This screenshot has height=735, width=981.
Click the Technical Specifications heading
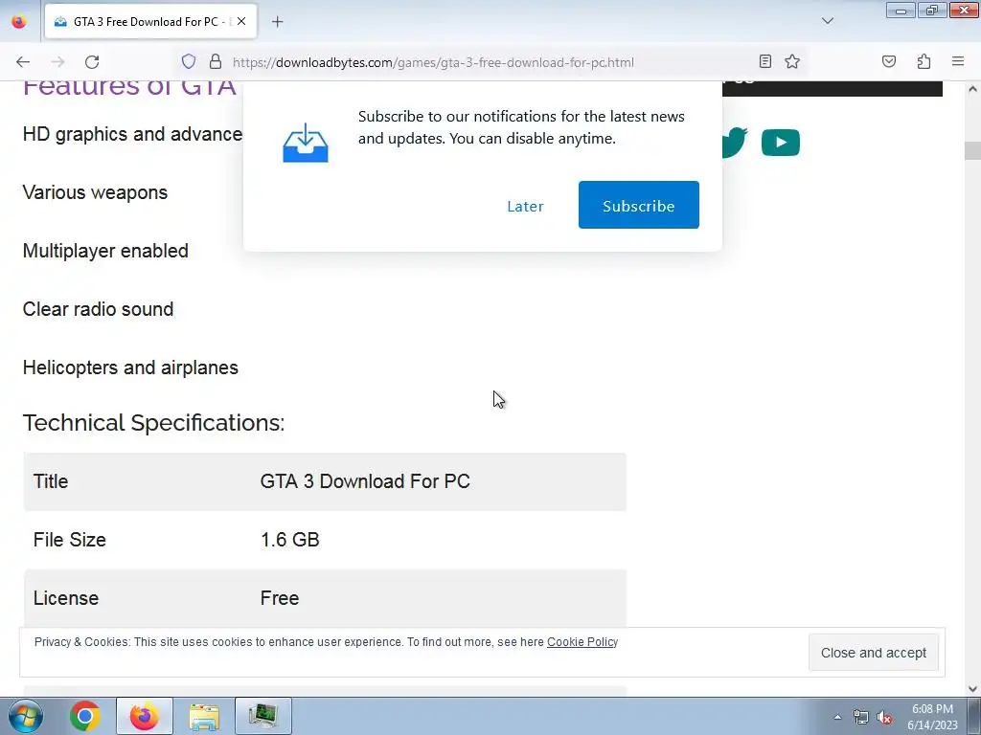pos(153,423)
